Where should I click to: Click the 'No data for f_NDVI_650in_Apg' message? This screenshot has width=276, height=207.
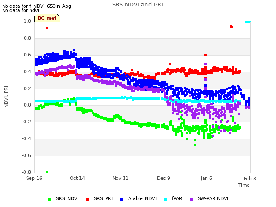pyautogui.click(x=37, y=6)
